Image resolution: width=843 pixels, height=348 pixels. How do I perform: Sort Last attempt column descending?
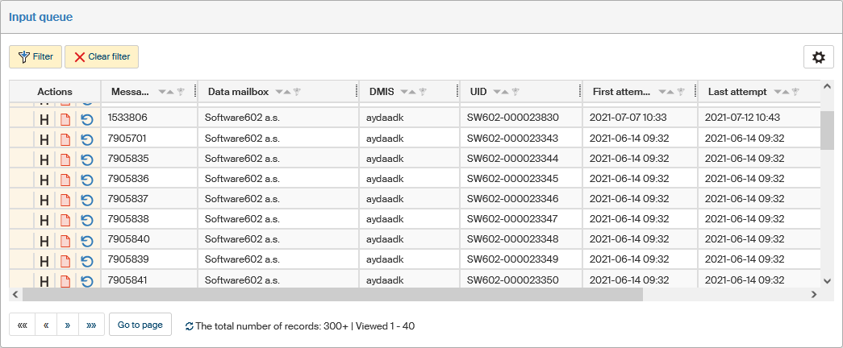[776, 93]
